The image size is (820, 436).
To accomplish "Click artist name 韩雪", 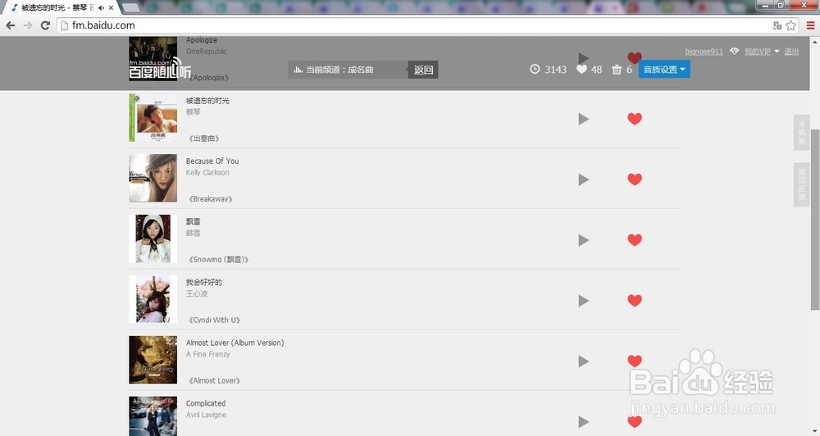I will click(x=193, y=233).
